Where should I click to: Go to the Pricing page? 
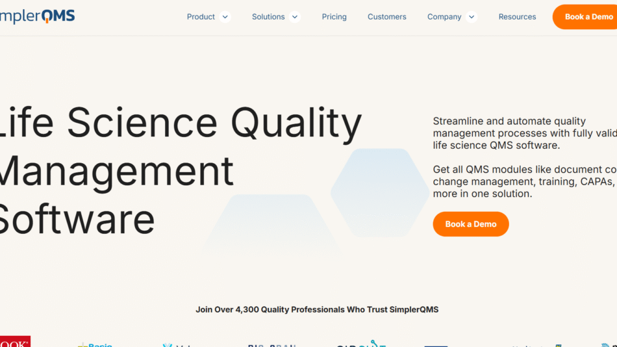[x=334, y=17]
